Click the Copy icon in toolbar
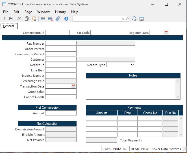 (27, 19)
